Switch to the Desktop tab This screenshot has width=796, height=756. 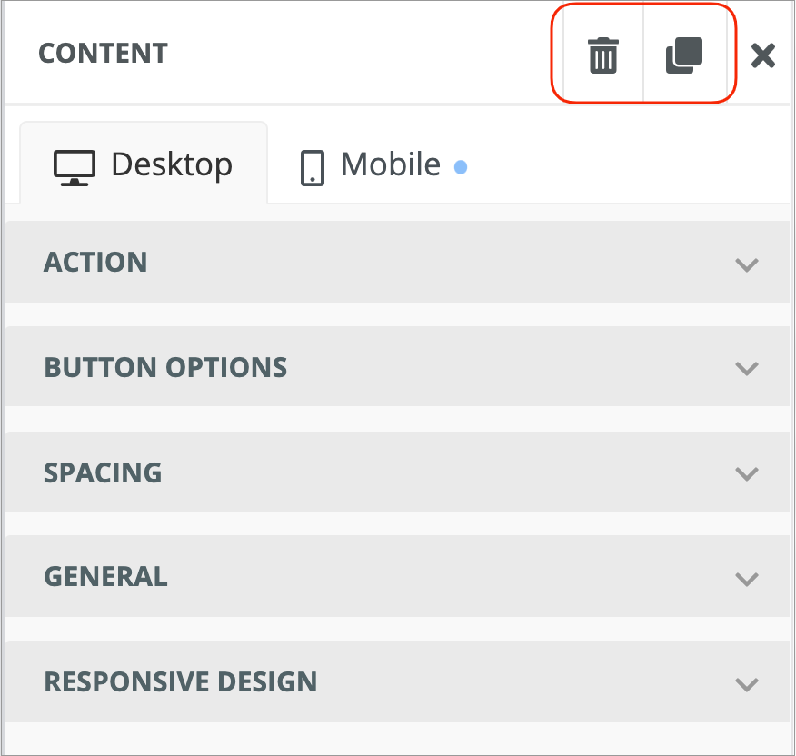[144, 164]
